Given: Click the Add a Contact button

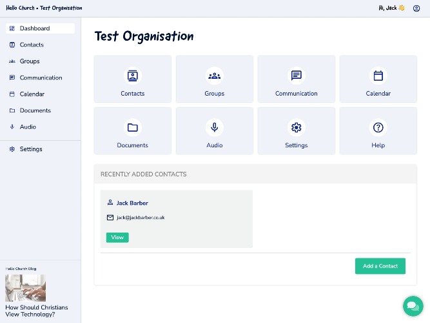Looking at the screenshot, I should click(380, 266).
